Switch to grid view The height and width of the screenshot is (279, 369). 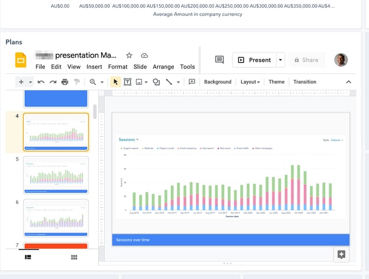[74, 257]
